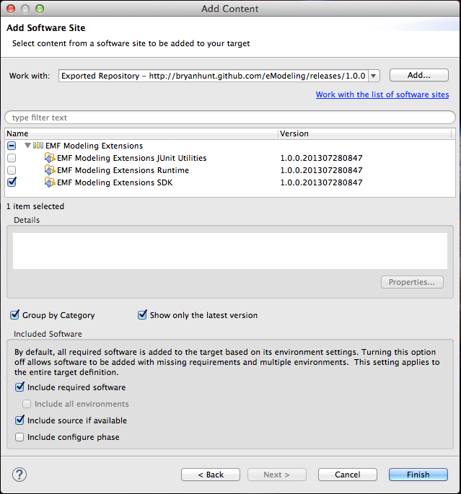Click the Finish button
The width and height of the screenshot is (461, 494).
[x=418, y=475]
